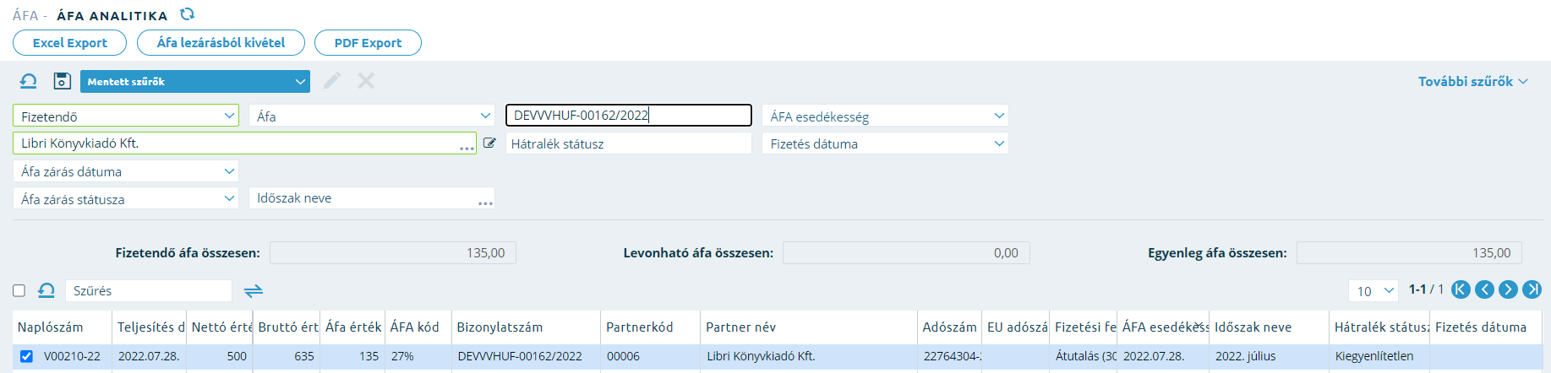Screen dimensions: 1551x373
Task: Click Áfa lezárásból kivétel button
Action: pos(221,43)
